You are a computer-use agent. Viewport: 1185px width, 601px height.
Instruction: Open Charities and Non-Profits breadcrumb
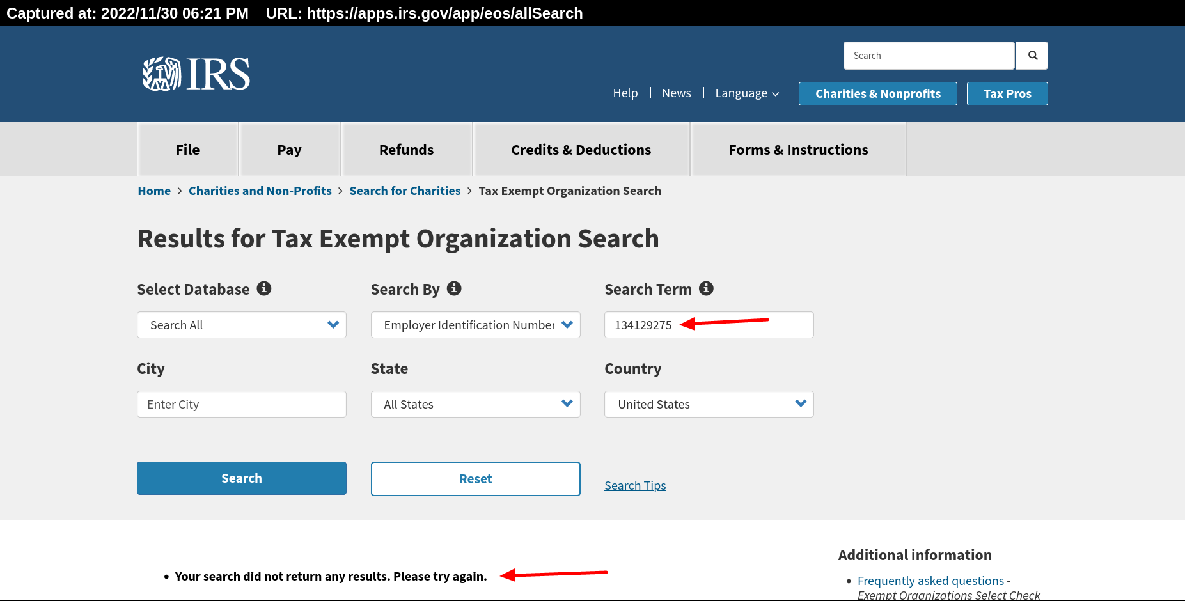click(260, 191)
